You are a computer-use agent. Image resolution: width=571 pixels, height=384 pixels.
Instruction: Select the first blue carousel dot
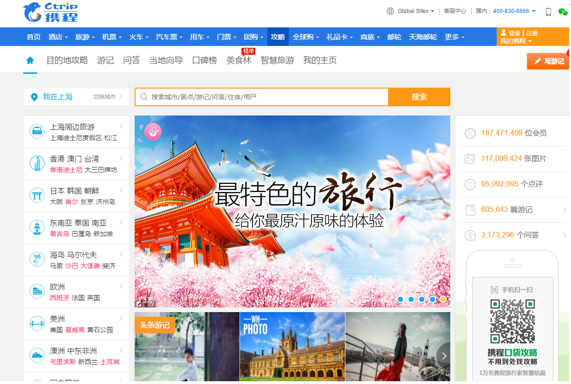(400, 300)
